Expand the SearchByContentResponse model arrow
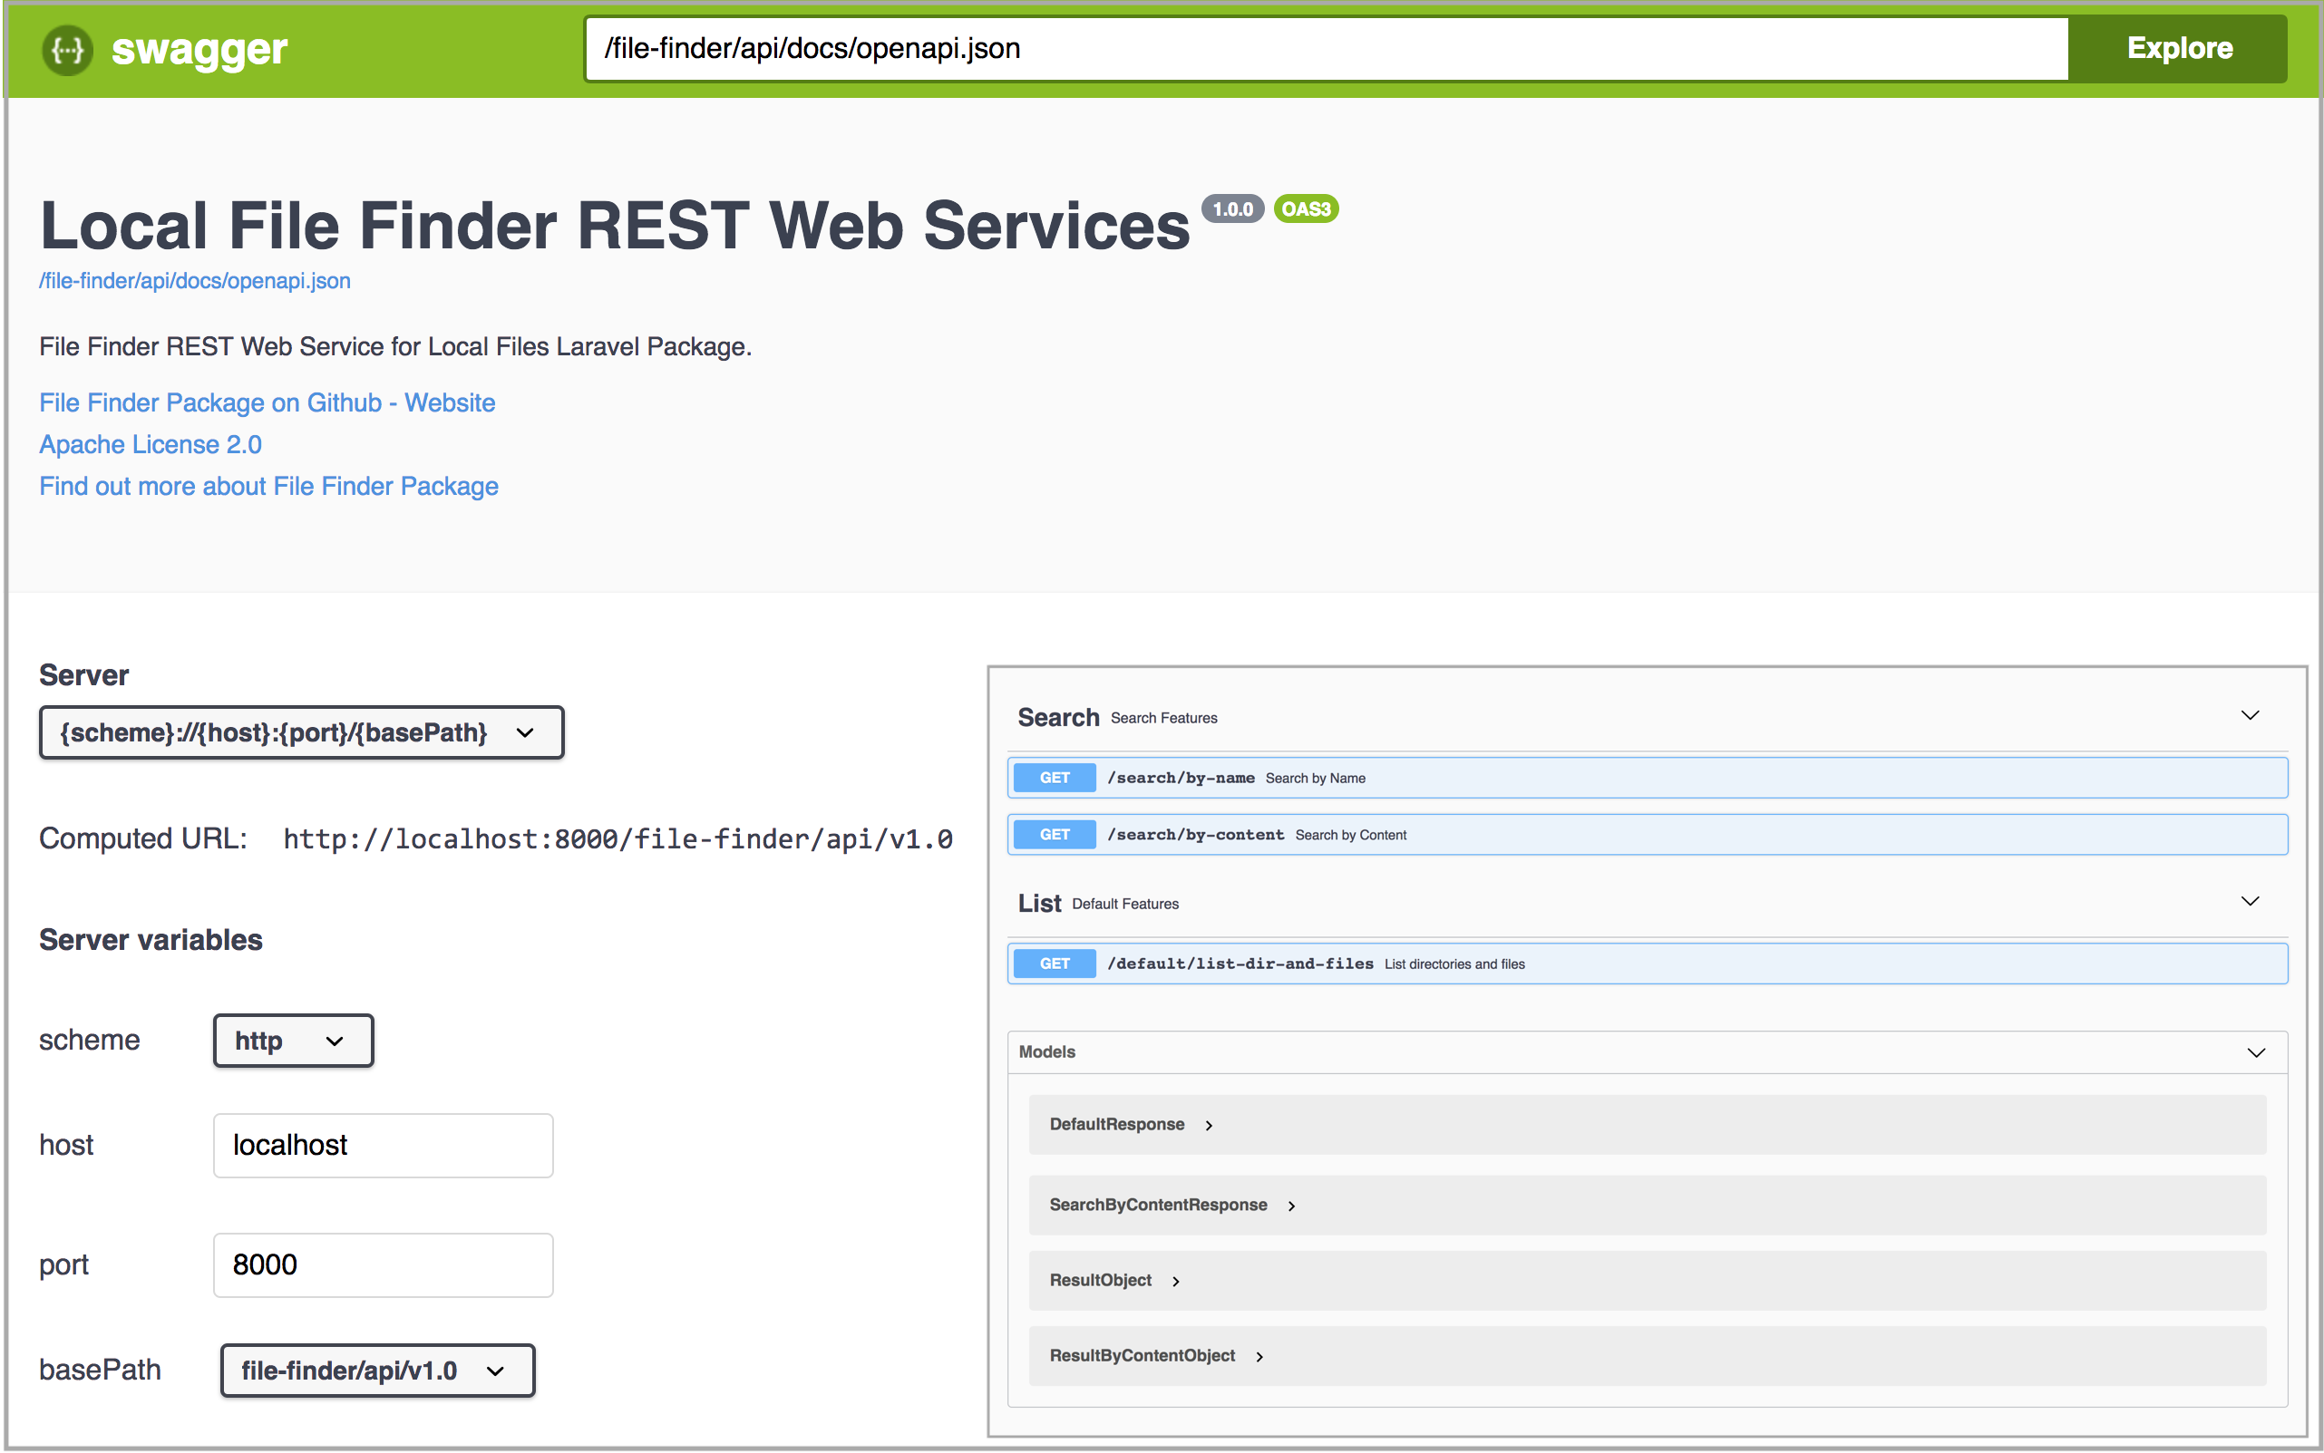2324x1453 pixels. (1292, 1206)
